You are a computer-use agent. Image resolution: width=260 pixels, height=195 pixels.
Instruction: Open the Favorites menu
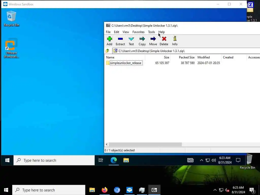[138, 32]
